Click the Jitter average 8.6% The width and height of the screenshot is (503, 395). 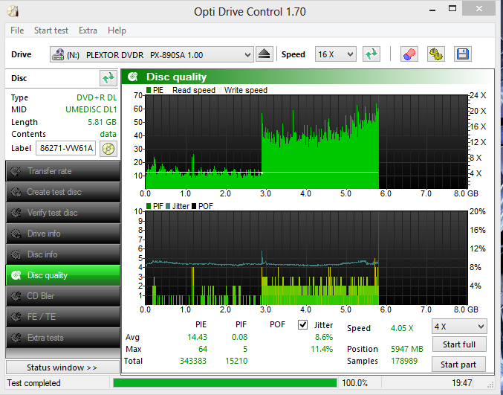(x=324, y=337)
